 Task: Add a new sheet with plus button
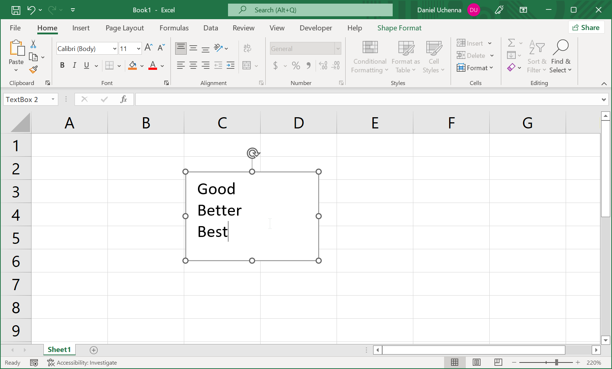pos(94,350)
